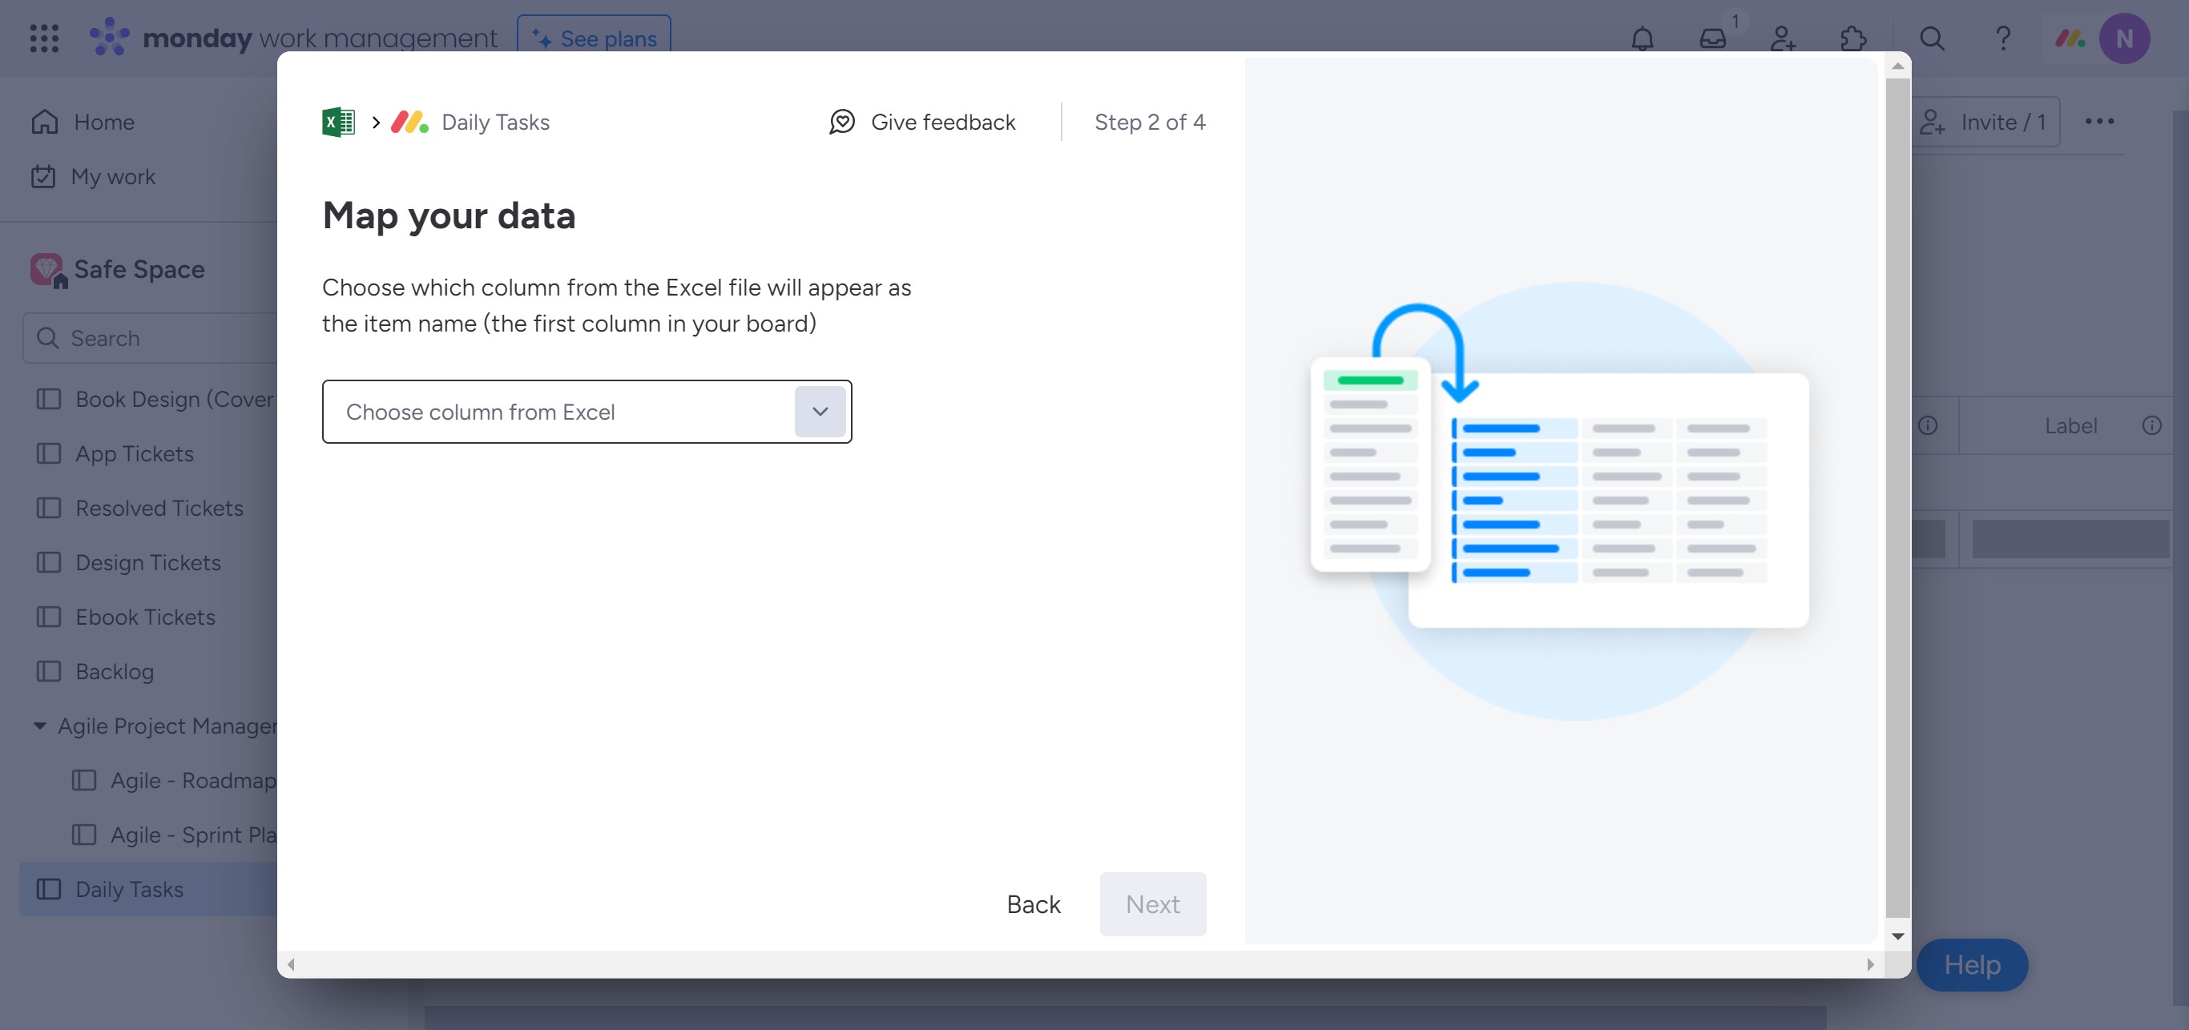Click the monday work management logo

point(293,38)
